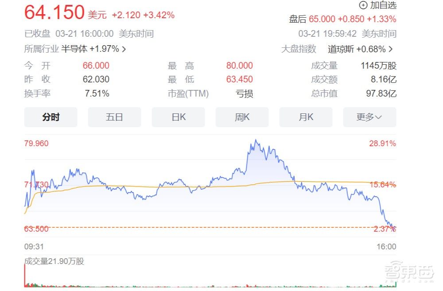Open the 日K daily candlestick tab
Image resolution: width=443 pixels, height=291 pixels.
point(178,116)
